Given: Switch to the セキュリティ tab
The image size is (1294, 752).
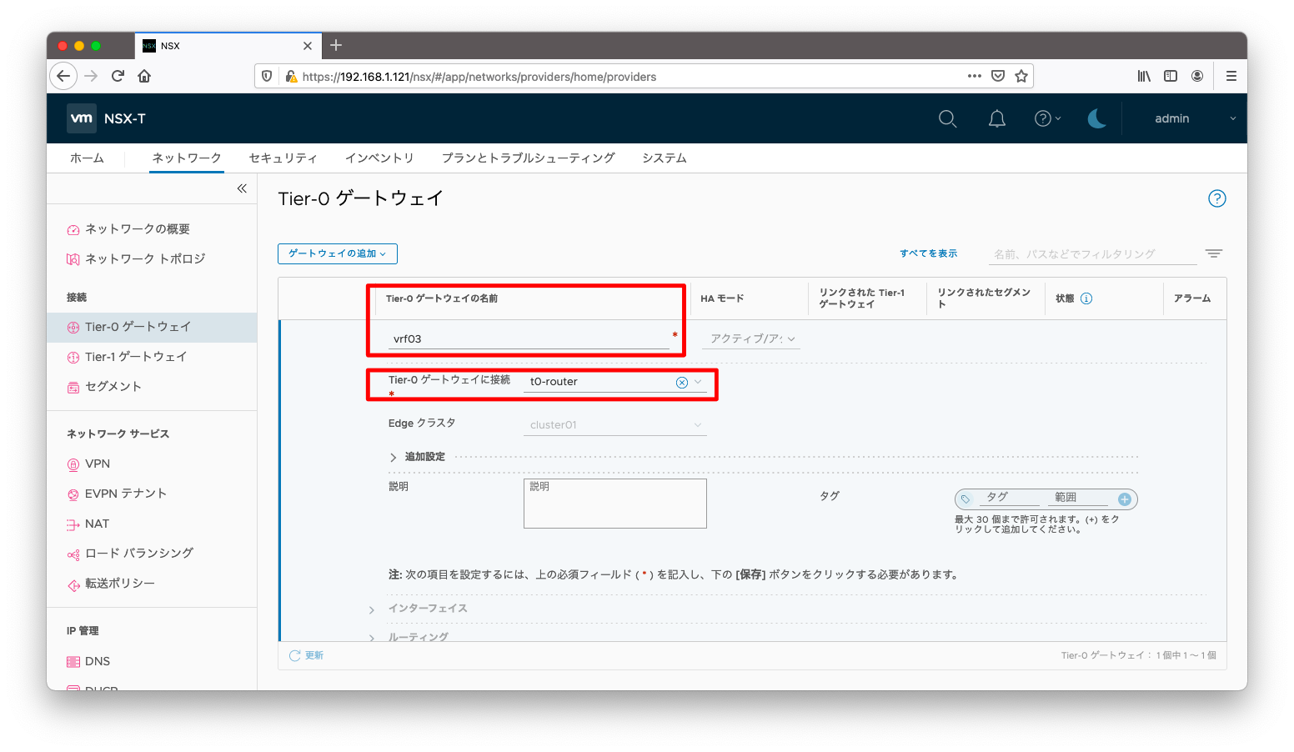Looking at the screenshot, I should pyautogui.click(x=283, y=158).
